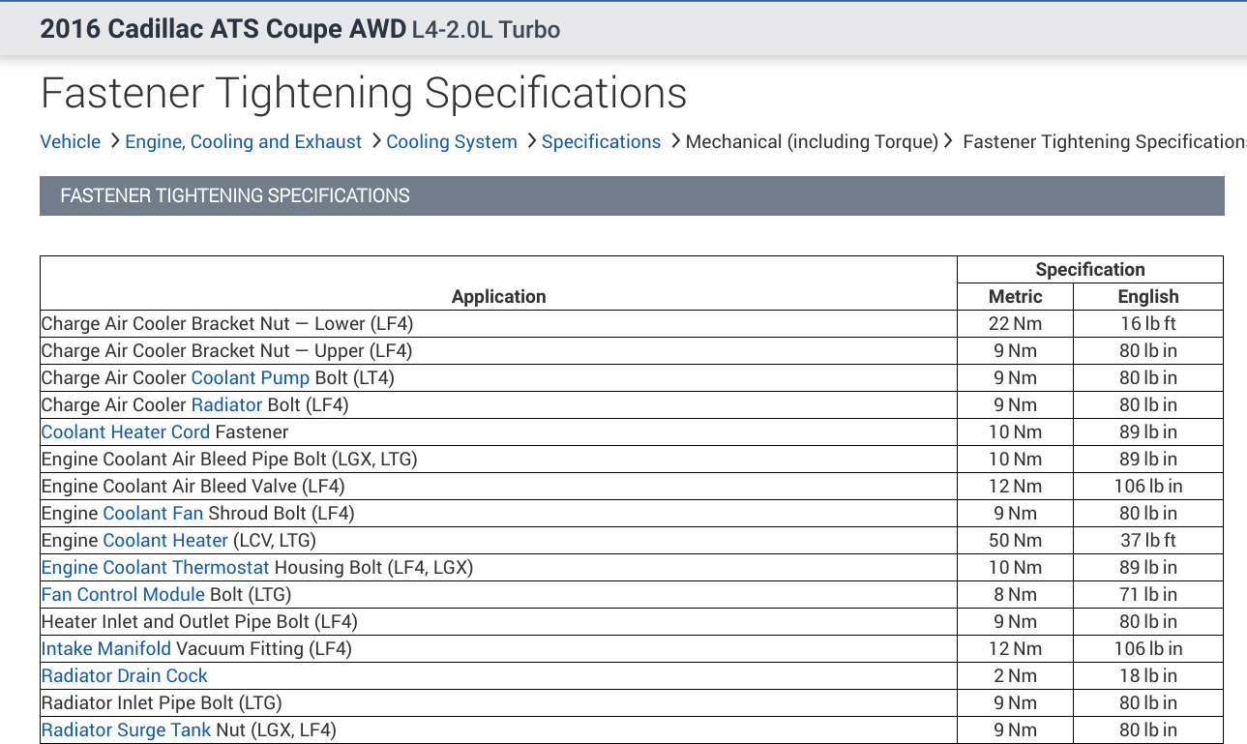The height and width of the screenshot is (744, 1247).
Task: Click the Mechanical (including Torque) breadcrumb
Action: (812, 141)
